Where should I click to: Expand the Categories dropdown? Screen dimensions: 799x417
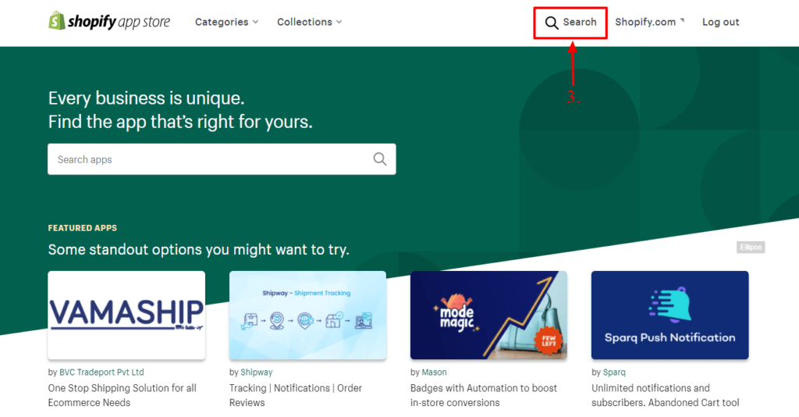point(226,22)
